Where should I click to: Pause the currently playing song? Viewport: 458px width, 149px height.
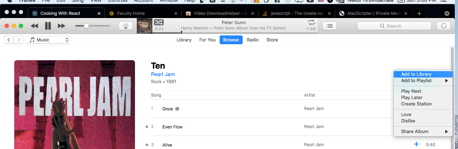pyautogui.click(x=48, y=26)
